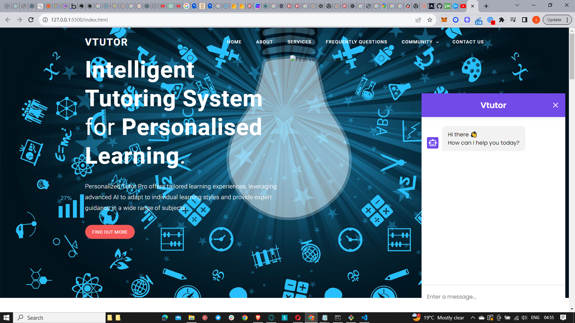Screen dimensions: 575x323
Task: Reload the page
Action: click(x=31, y=20)
